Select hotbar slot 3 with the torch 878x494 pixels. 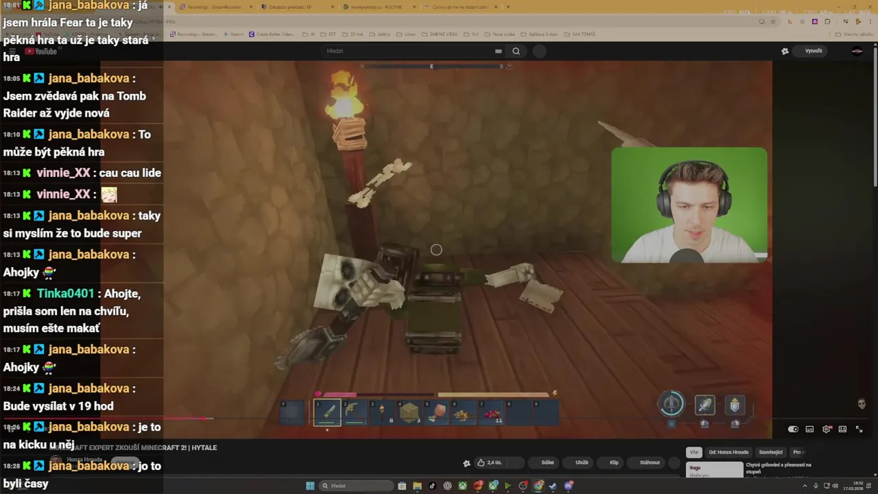(x=382, y=412)
